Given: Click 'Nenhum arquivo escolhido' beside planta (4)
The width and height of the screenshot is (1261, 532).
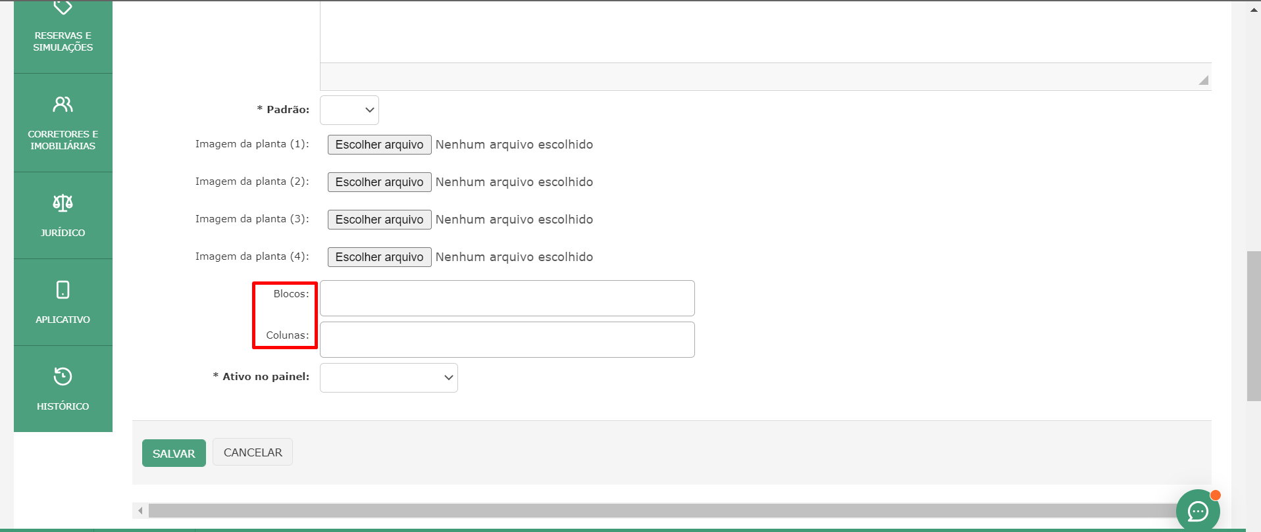Looking at the screenshot, I should point(514,257).
